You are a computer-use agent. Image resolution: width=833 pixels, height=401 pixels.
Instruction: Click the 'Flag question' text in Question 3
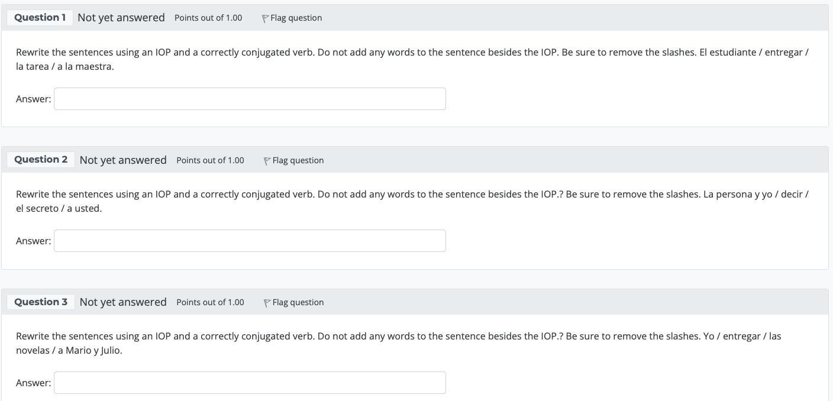tap(298, 302)
